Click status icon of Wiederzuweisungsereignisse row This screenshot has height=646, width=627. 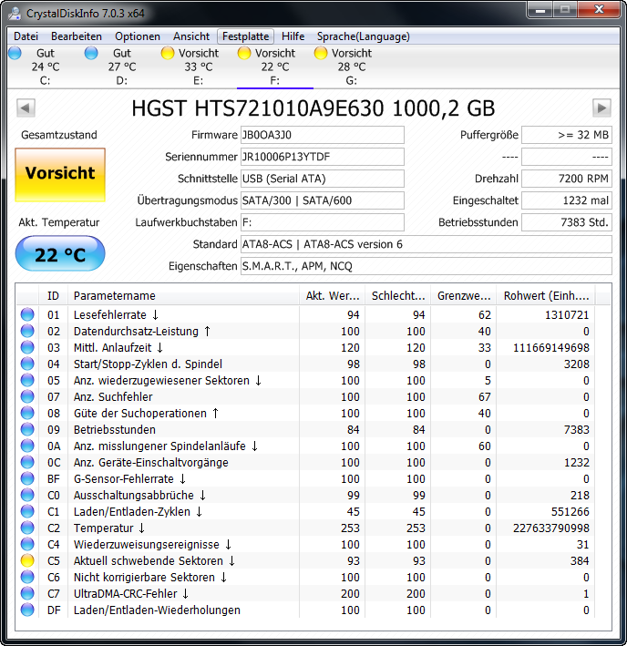click(27, 544)
